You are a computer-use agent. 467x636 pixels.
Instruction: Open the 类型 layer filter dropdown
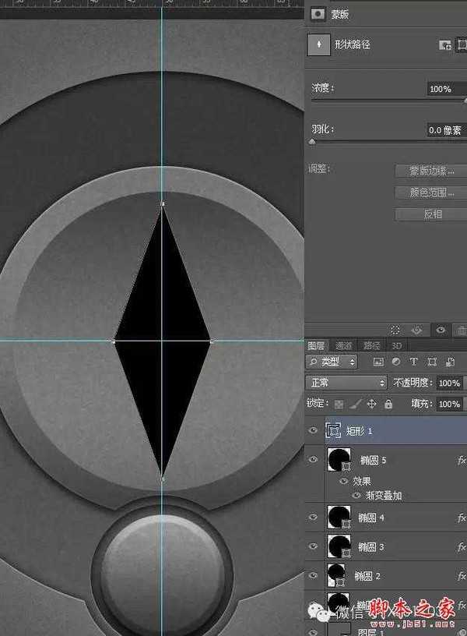click(x=332, y=362)
